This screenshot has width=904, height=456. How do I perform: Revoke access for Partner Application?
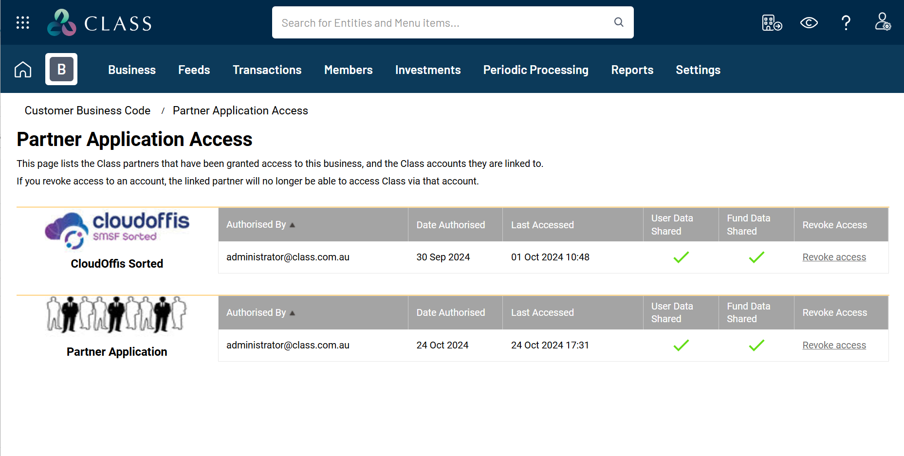click(x=834, y=345)
